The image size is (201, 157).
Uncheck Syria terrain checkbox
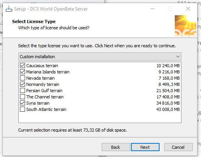pyautogui.click(x=22, y=103)
